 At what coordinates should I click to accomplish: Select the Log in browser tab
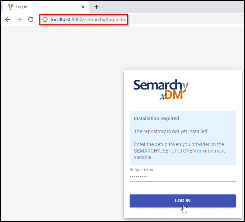(45, 7)
